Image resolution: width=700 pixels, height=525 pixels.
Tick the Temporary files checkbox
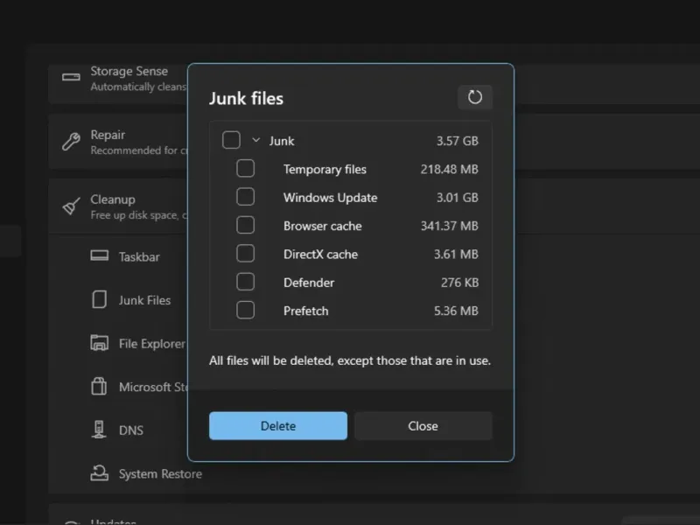pyautogui.click(x=246, y=169)
